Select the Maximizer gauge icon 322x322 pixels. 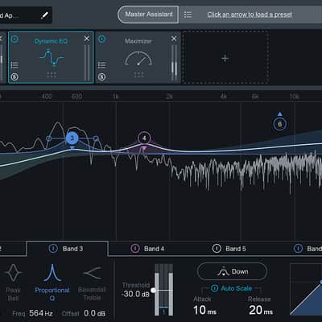pyautogui.click(x=138, y=59)
